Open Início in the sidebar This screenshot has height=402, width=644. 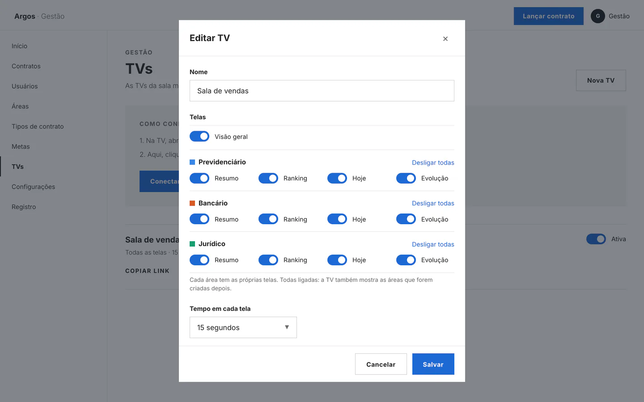tap(20, 46)
